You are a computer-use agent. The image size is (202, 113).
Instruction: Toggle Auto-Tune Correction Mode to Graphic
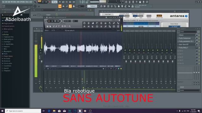point(127,16)
